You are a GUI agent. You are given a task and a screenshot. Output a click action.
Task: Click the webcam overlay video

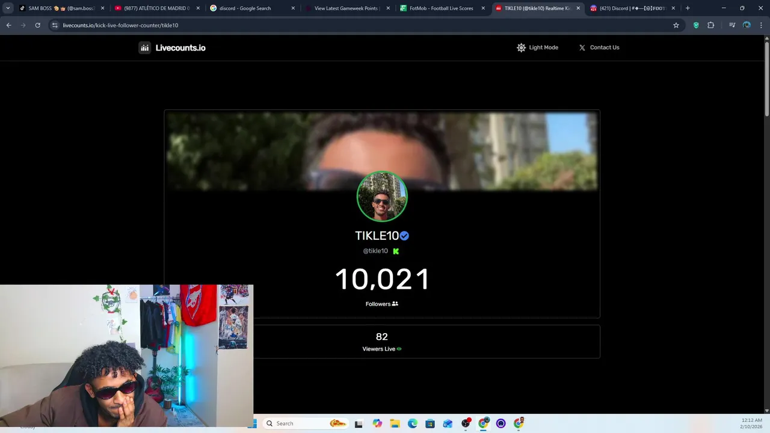pos(127,355)
